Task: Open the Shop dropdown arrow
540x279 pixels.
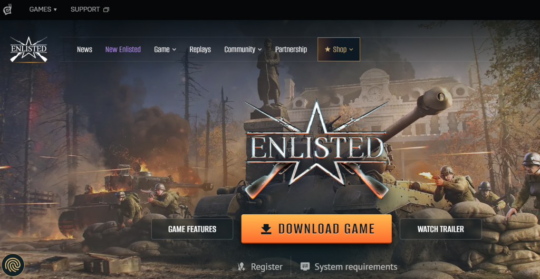Action: (351, 50)
